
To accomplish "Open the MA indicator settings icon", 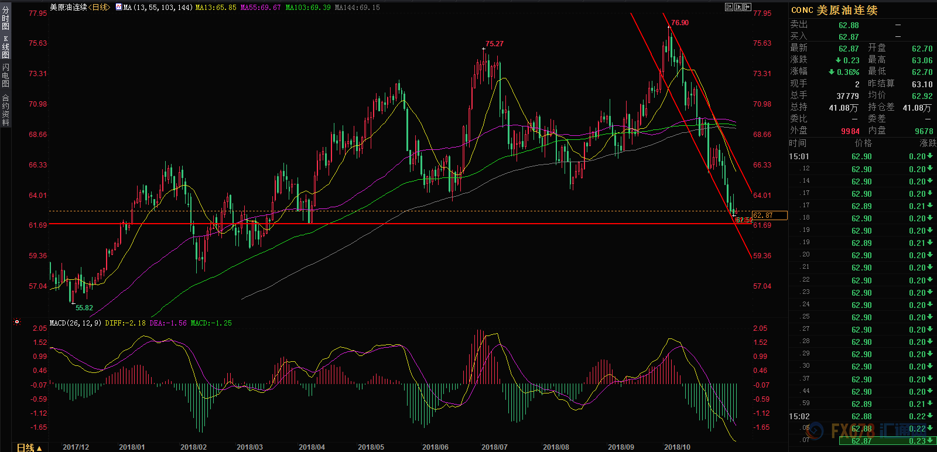I will 119,7.
